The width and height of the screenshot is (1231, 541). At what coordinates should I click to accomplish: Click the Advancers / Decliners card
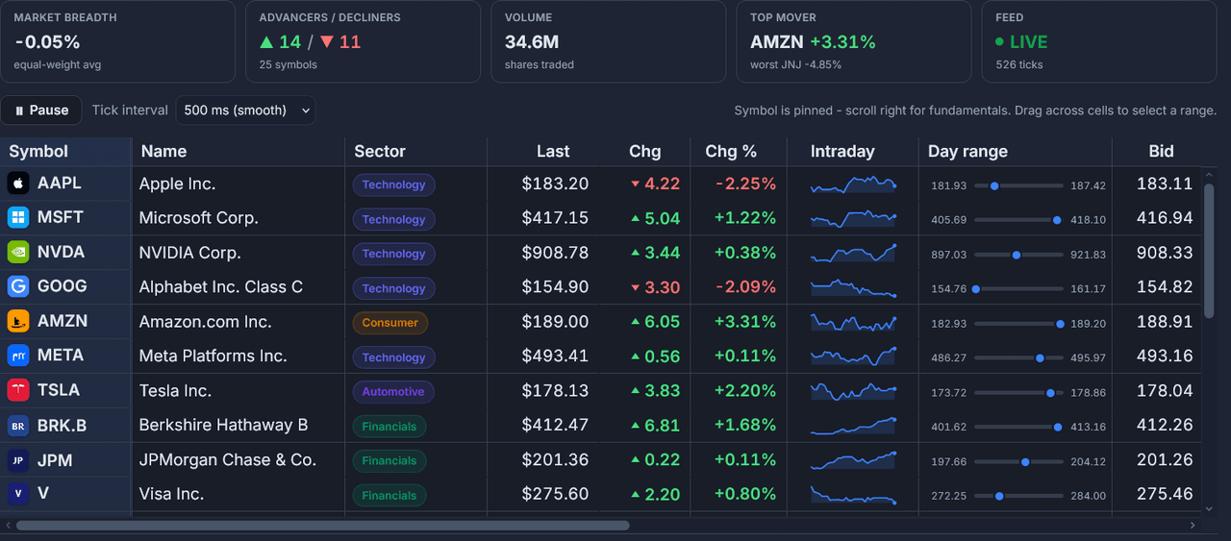[363, 41]
